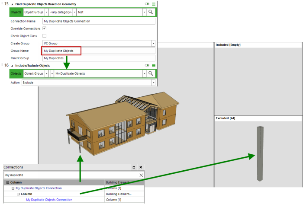
Task: Click the green Objects label in step 15
Action: (x=16, y=12)
